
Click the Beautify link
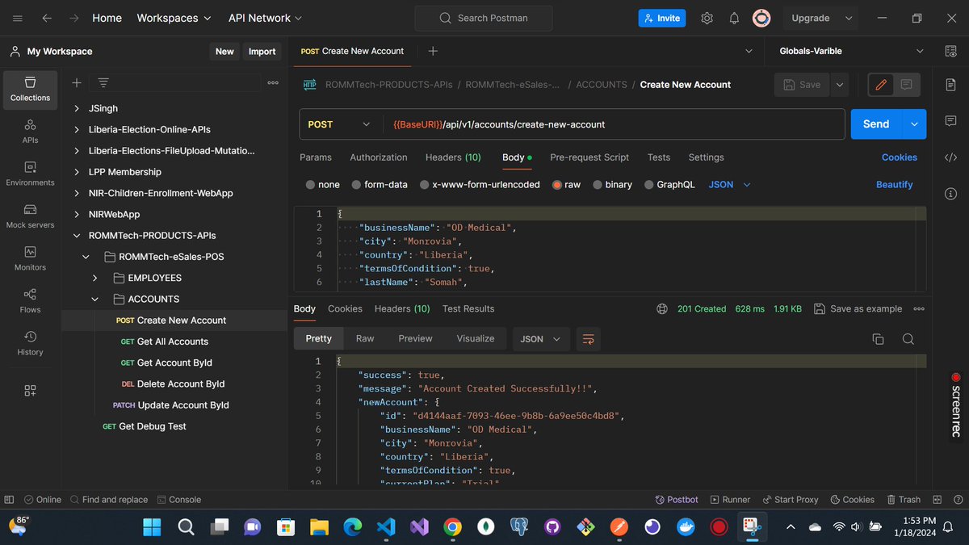895,185
